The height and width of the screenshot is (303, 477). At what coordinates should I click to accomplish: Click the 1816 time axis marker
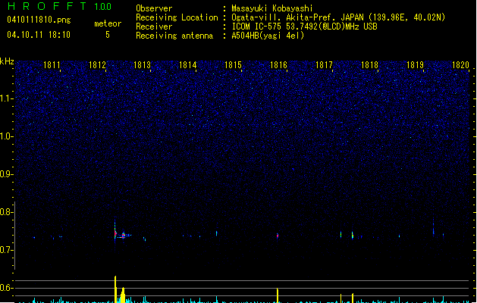[x=278, y=65]
